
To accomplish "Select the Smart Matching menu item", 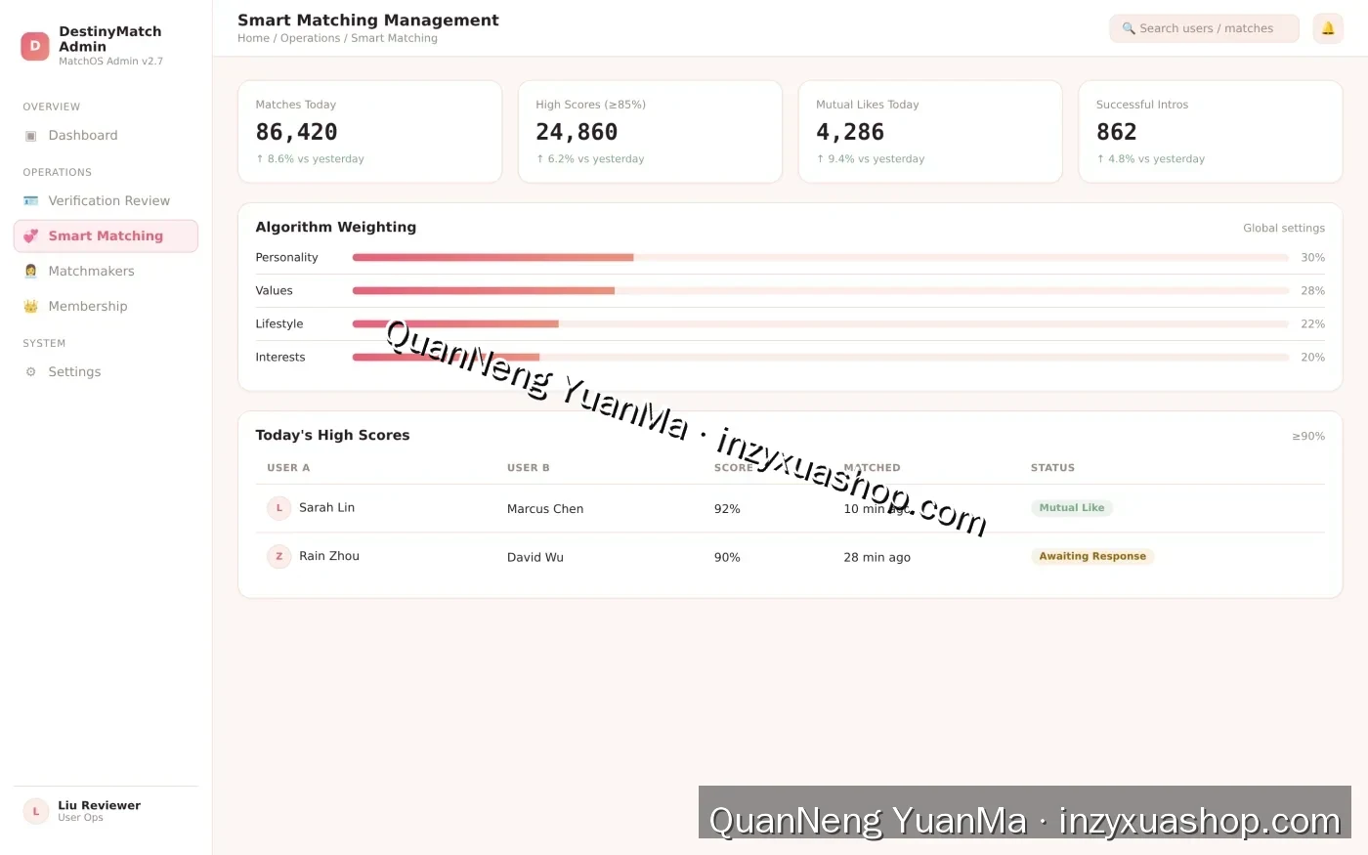I will 106,236.
